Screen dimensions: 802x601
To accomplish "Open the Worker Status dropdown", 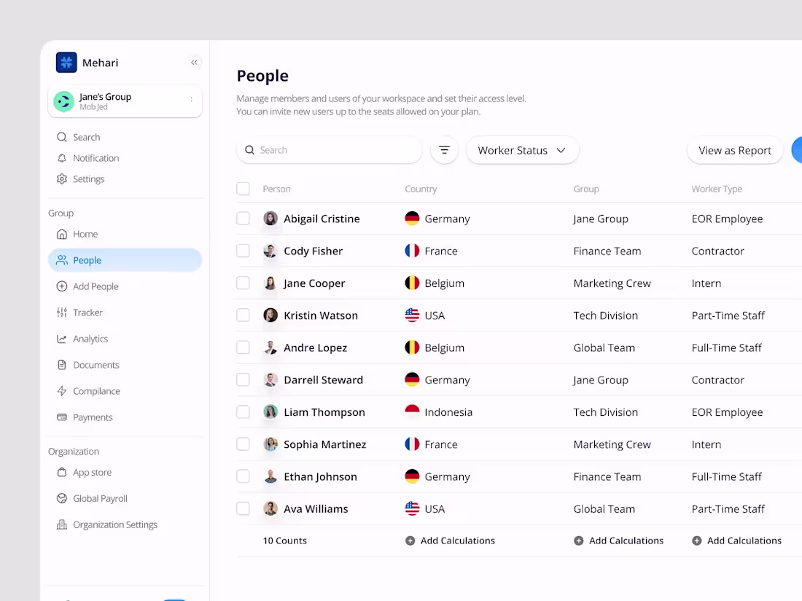I will point(522,150).
